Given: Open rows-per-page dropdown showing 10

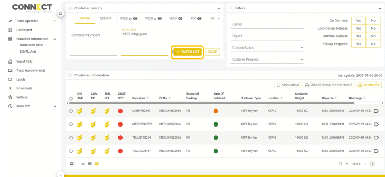Looking at the screenshot, I should (343, 164).
